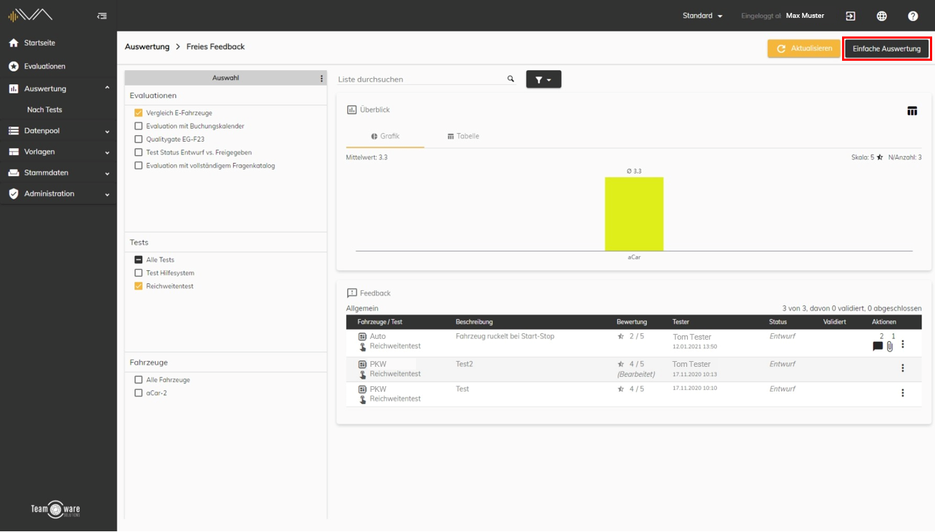Click the Tester column header
The width and height of the screenshot is (935, 532).
681,322
